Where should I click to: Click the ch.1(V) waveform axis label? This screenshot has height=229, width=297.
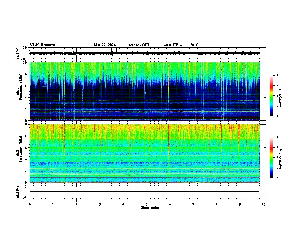point(18,53)
